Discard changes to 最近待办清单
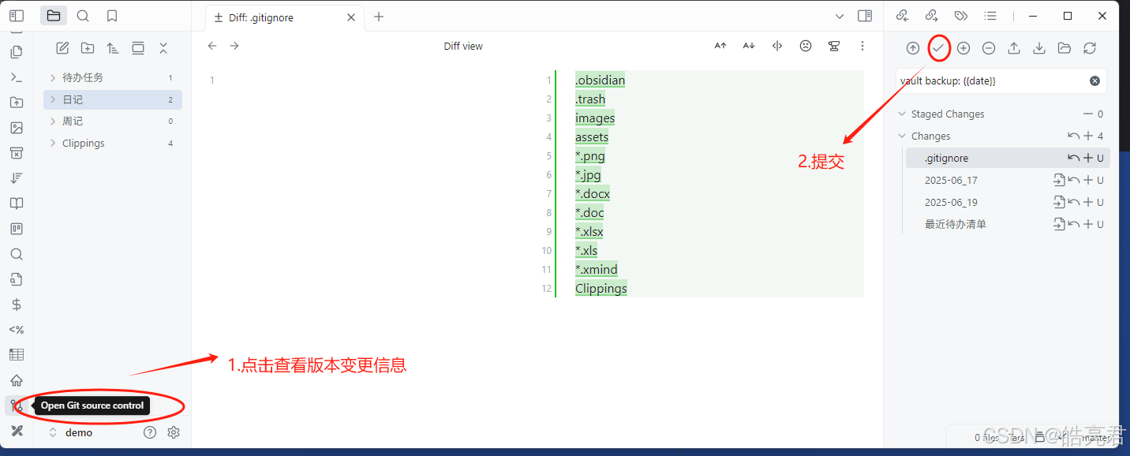This screenshot has height=456, width=1130. (1073, 224)
